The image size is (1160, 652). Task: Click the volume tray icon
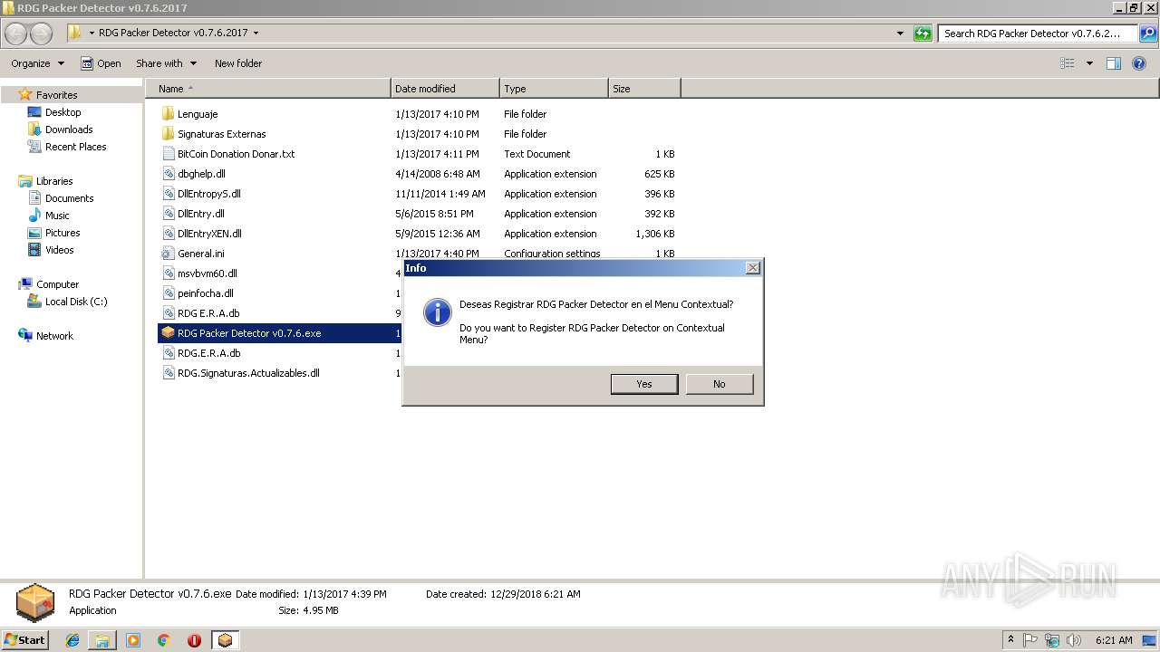pos(1074,640)
